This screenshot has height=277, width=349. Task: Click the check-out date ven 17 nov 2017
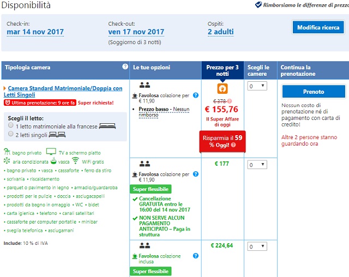tap(136, 32)
